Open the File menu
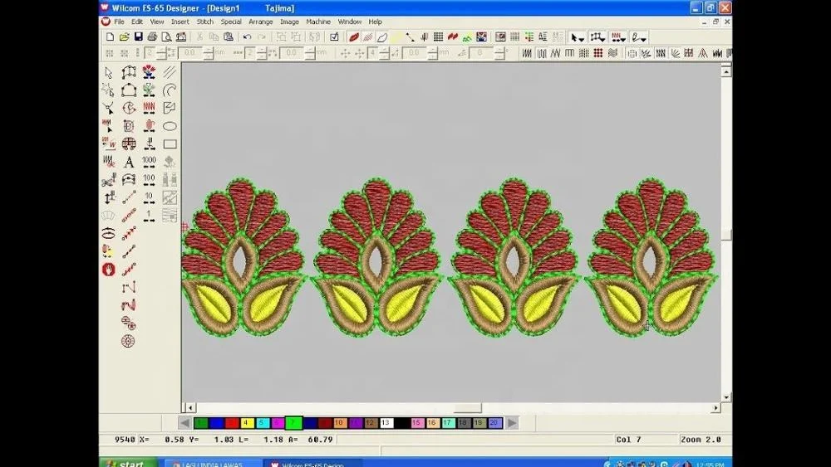The height and width of the screenshot is (467, 831). 119,22
